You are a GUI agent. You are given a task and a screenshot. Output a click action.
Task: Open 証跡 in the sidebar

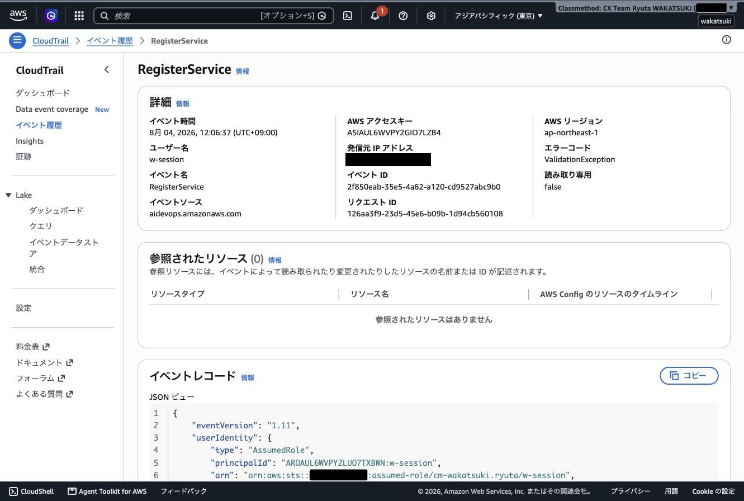pos(23,156)
